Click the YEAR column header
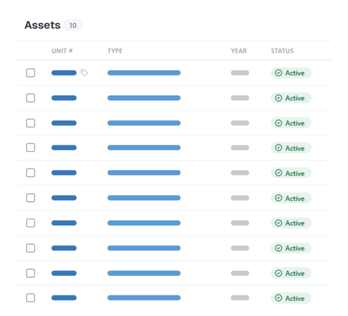Screen dimensions: 348x316 [239, 51]
